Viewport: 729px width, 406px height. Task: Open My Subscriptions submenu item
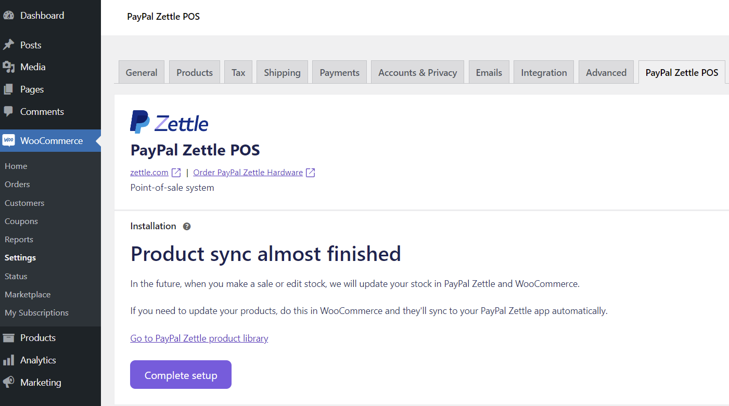pyautogui.click(x=36, y=313)
